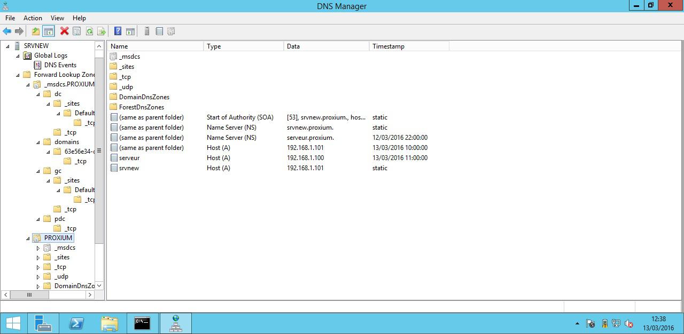The width and height of the screenshot is (684, 334).
Task: Sort records by Type column header
Action: 244,46
